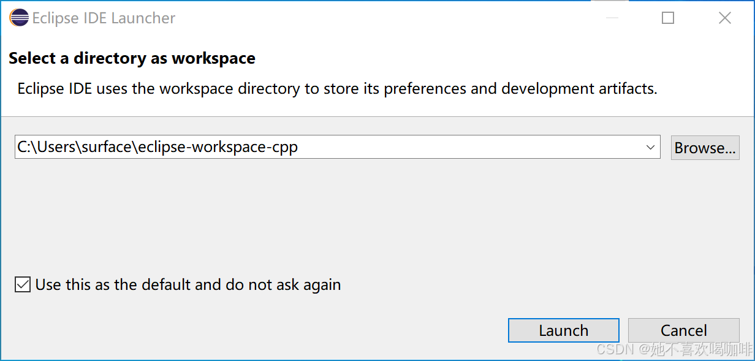Click 'Select a directory as workspace' heading
The width and height of the screenshot is (755, 361).
coord(132,59)
